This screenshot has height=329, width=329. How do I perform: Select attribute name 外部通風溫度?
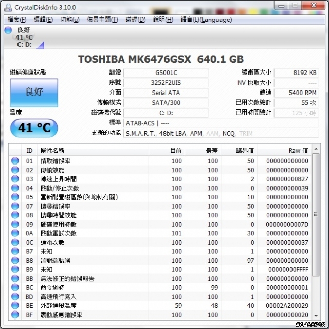coord(58,306)
